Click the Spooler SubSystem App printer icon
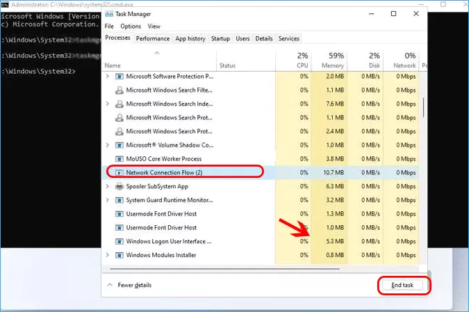Viewport: 469px width, 312px height. point(120,187)
